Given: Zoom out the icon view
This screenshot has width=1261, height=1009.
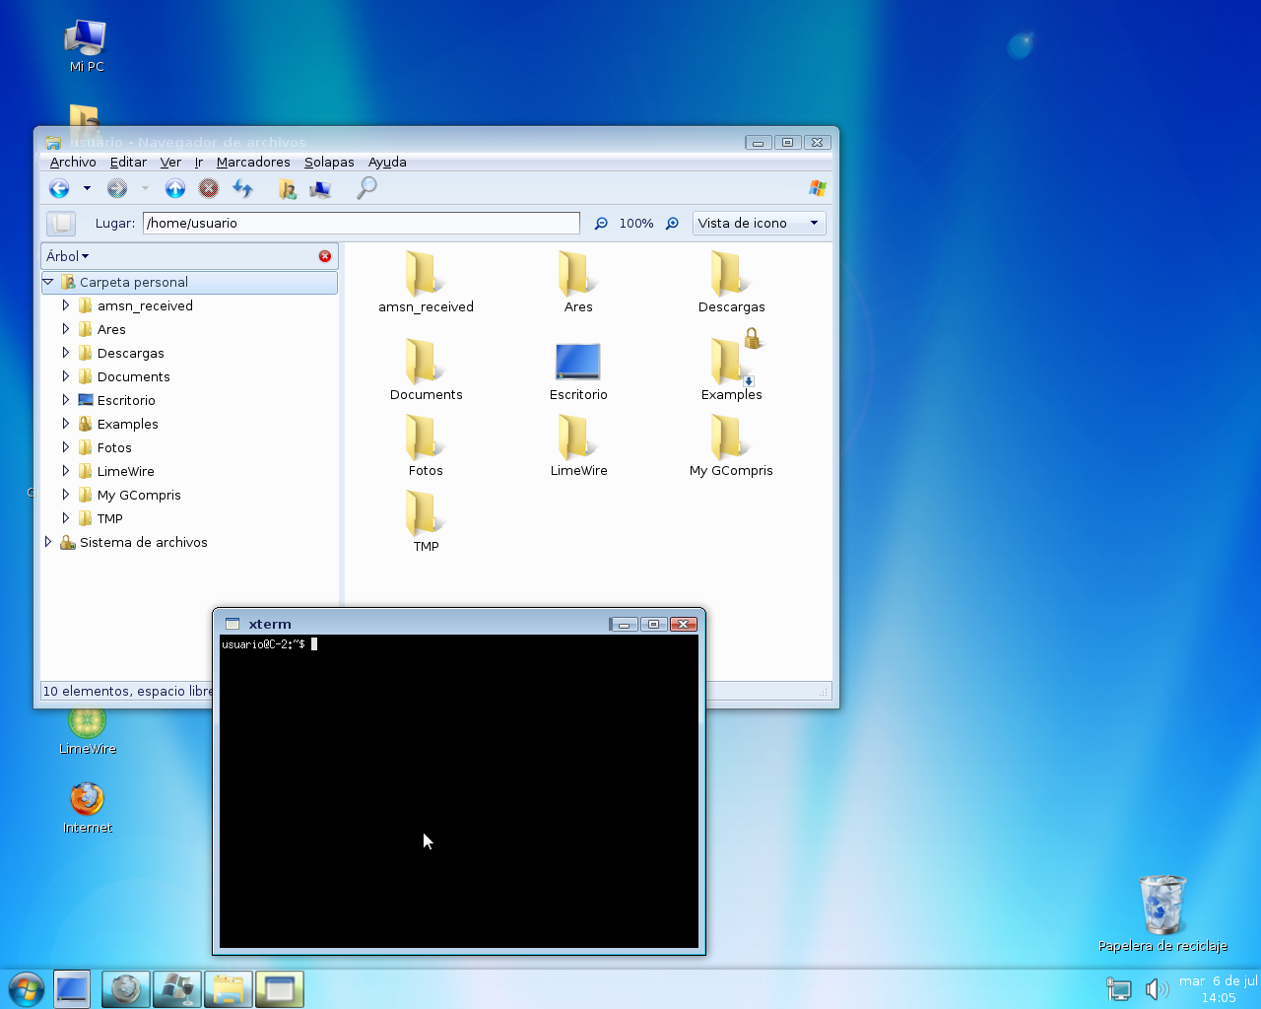Looking at the screenshot, I should (601, 224).
